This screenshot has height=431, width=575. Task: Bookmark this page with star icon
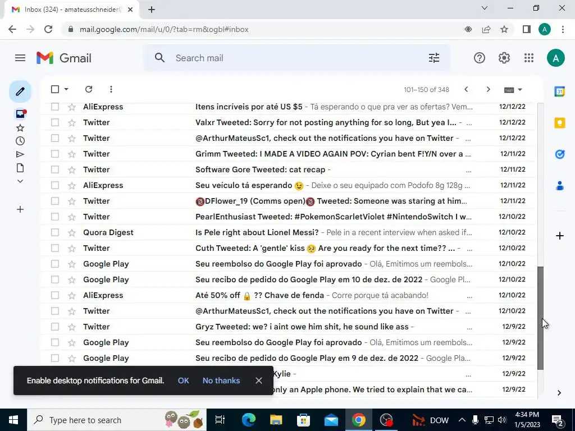(x=504, y=29)
